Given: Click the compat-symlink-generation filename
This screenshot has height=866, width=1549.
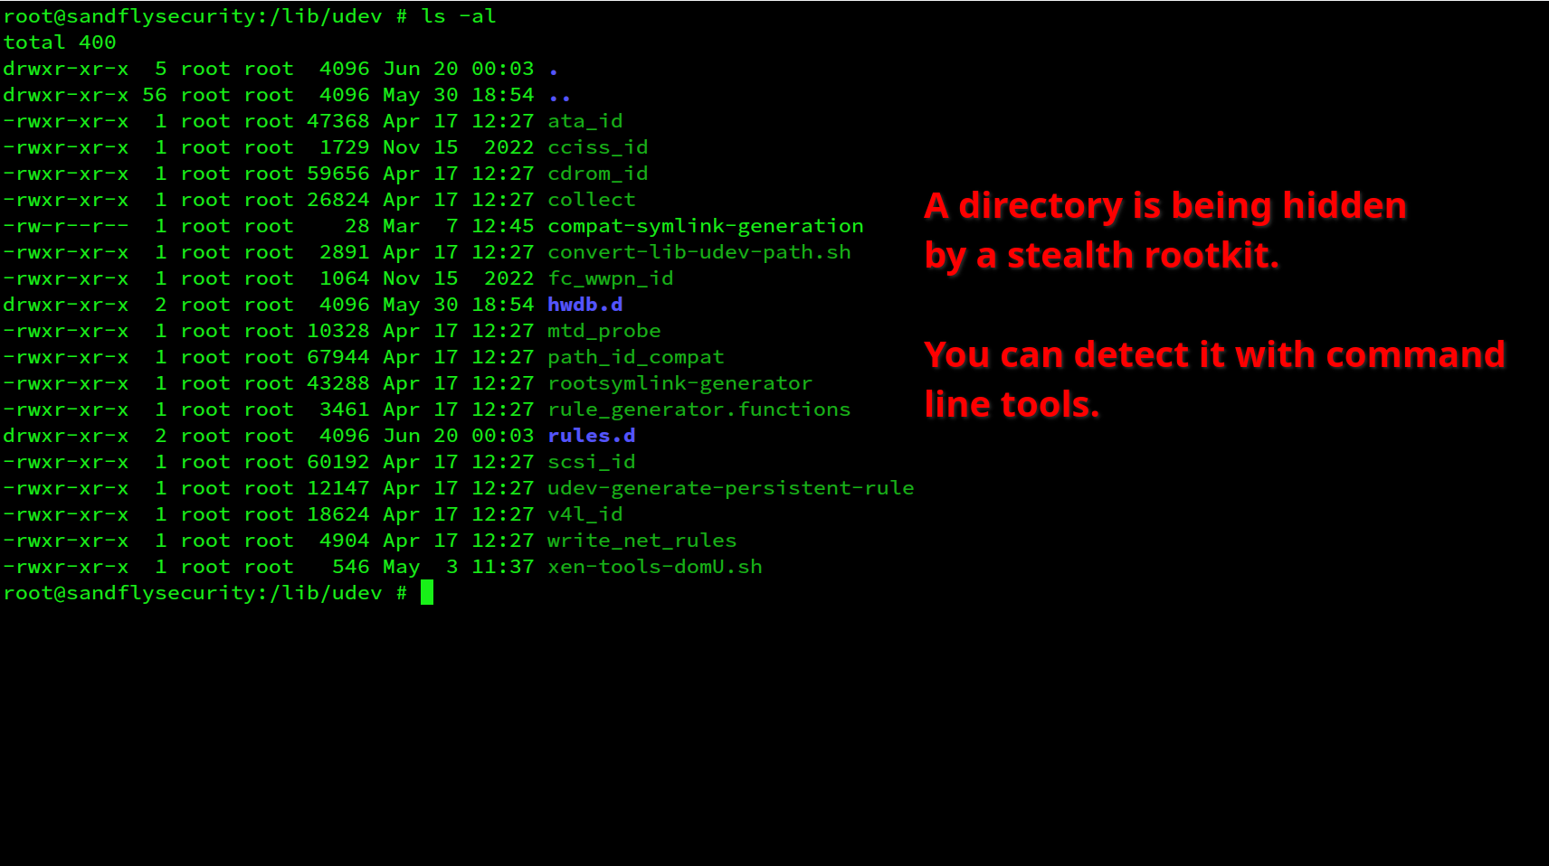Looking at the screenshot, I should 705,225.
